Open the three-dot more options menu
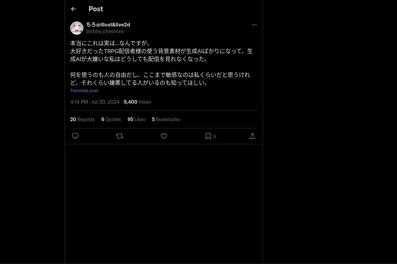Viewport: 397px width, 264px height. pos(254,25)
